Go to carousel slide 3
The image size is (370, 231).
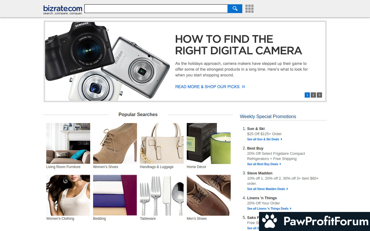[x=319, y=95]
